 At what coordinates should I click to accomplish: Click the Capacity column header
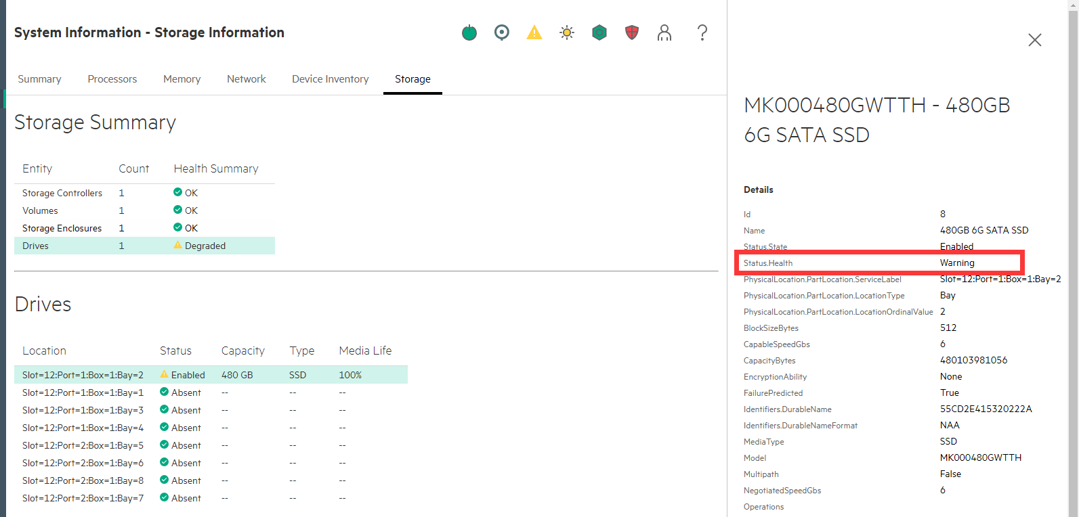243,351
